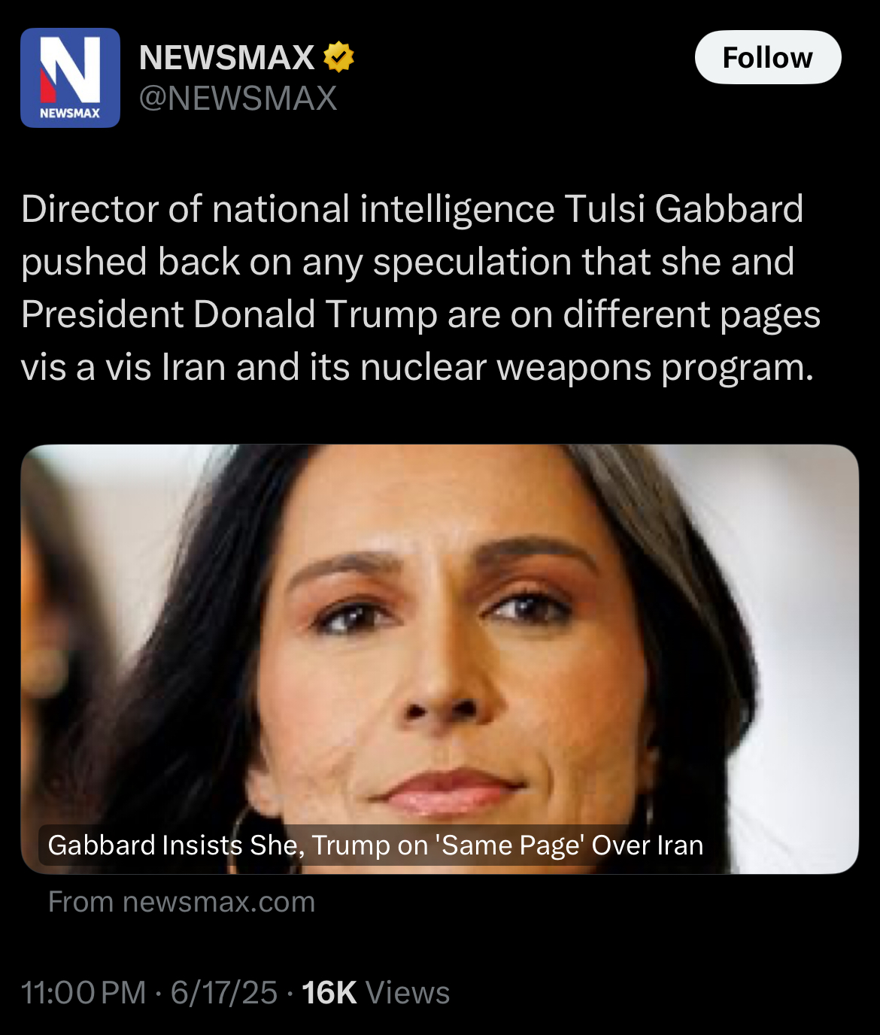Viewport: 880px width, 1035px height.
Task: Visit the From newsmax.com source link
Action: coord(181,902)
